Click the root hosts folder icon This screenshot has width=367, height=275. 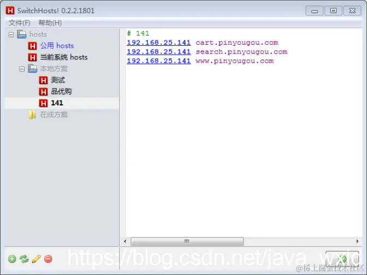(22, 34)
